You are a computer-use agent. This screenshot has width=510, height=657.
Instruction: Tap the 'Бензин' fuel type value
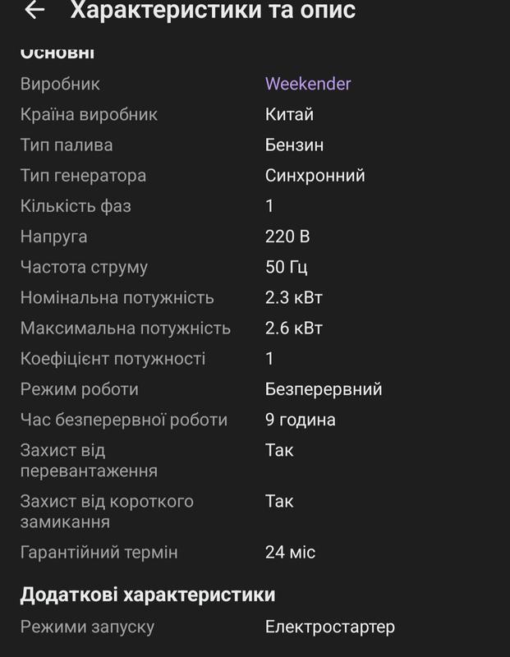coord(294,145)
